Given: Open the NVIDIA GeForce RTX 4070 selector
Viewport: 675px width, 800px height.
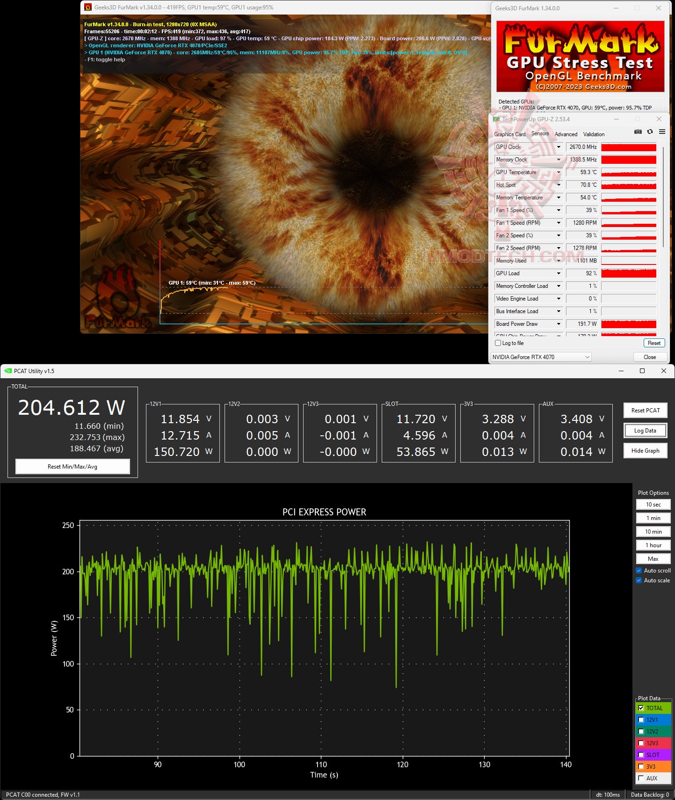Looking at the screenshot, I should pos(541,357).
